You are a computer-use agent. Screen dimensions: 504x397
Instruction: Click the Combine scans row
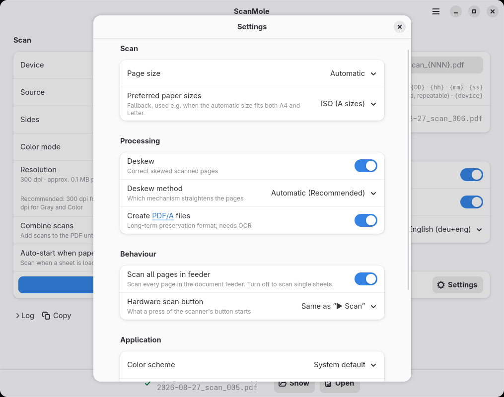53,231
